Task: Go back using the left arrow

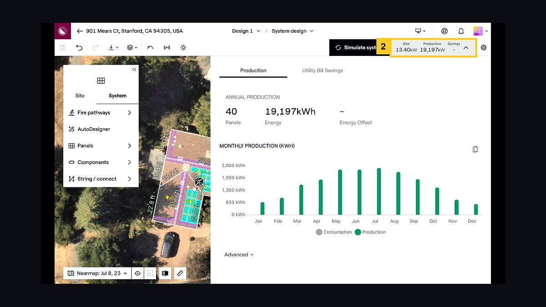Action: [x=80, y=31]
